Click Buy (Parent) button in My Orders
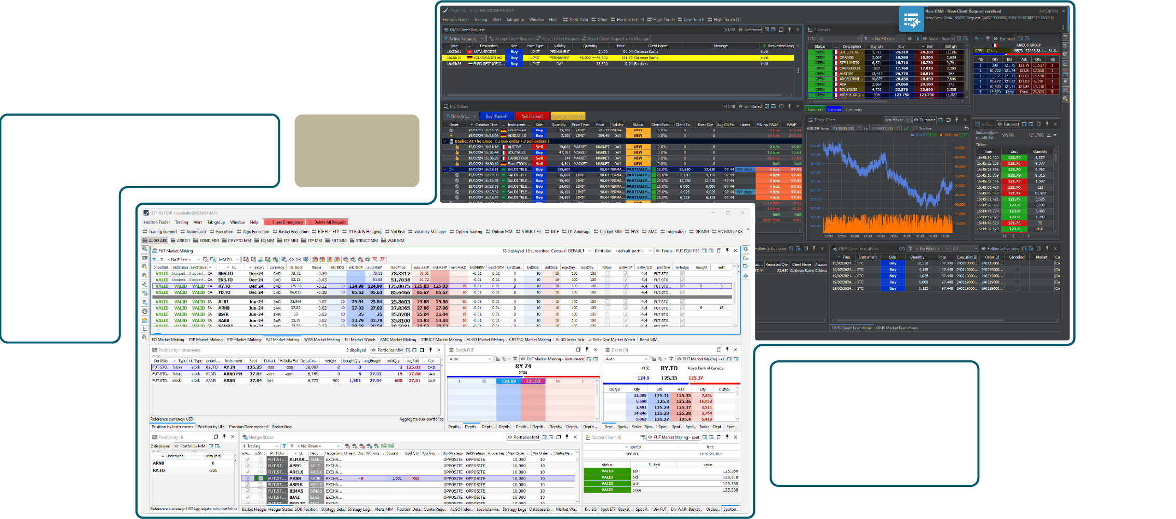Screen dimensions: 1176x519 click(496, 116)
